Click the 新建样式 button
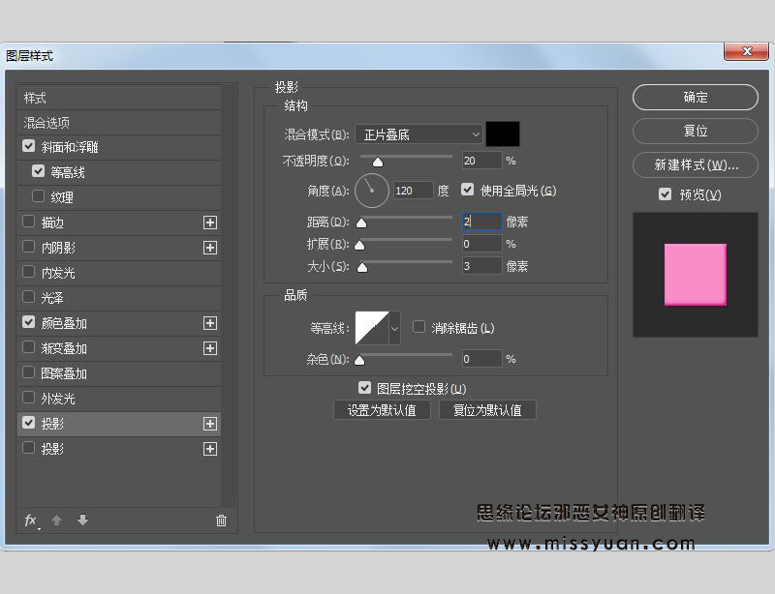Screen dimensions: 775x594 [x=695, y=165]
